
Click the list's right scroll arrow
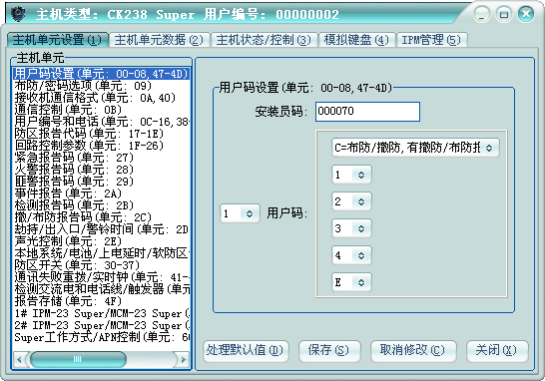[x=183, y=359]
